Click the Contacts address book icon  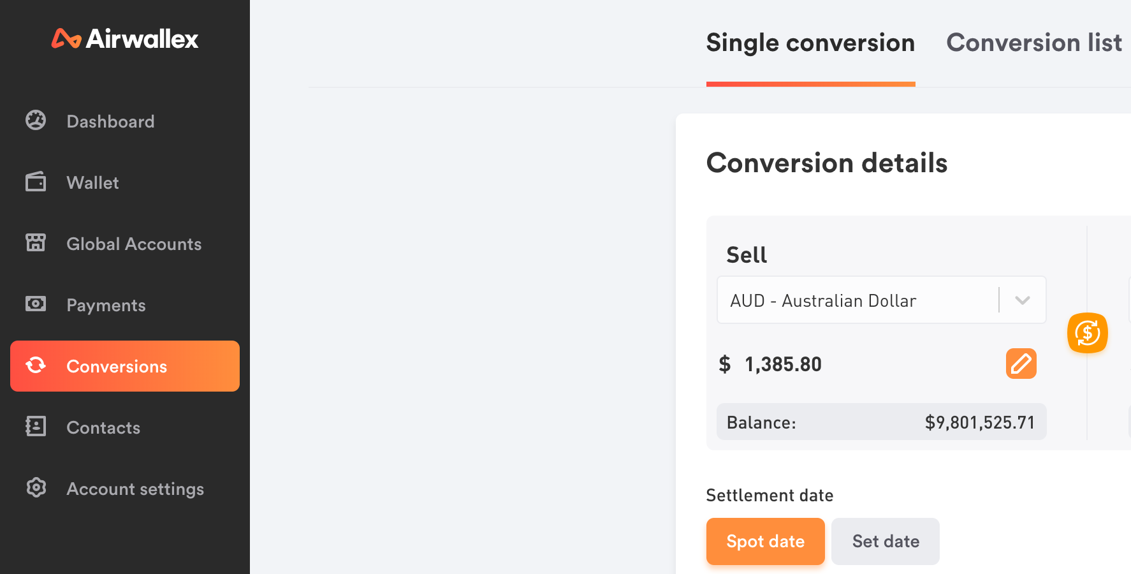(x=36, y=426)
